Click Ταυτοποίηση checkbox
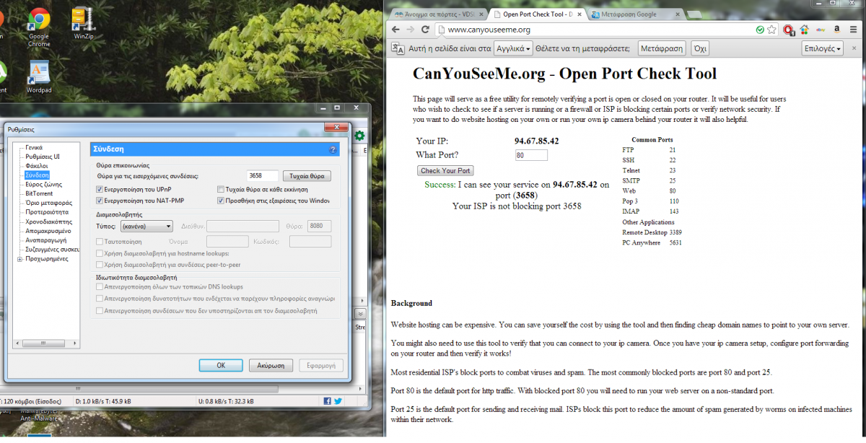Screen dimensions: 866x443 [x=100, y=241]
